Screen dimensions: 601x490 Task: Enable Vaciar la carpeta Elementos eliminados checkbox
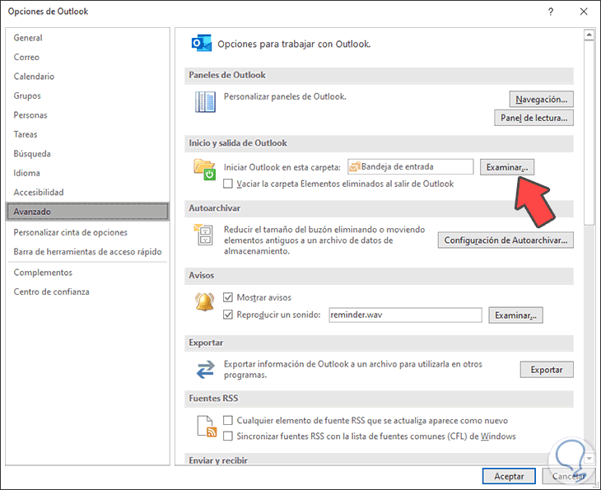click(x=228, y=184)
